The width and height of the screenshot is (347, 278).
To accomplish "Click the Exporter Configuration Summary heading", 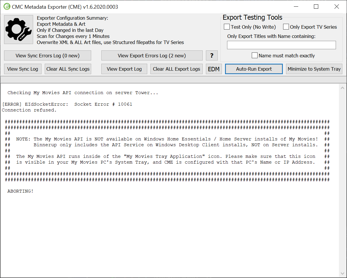I will (x=73, y=18).
